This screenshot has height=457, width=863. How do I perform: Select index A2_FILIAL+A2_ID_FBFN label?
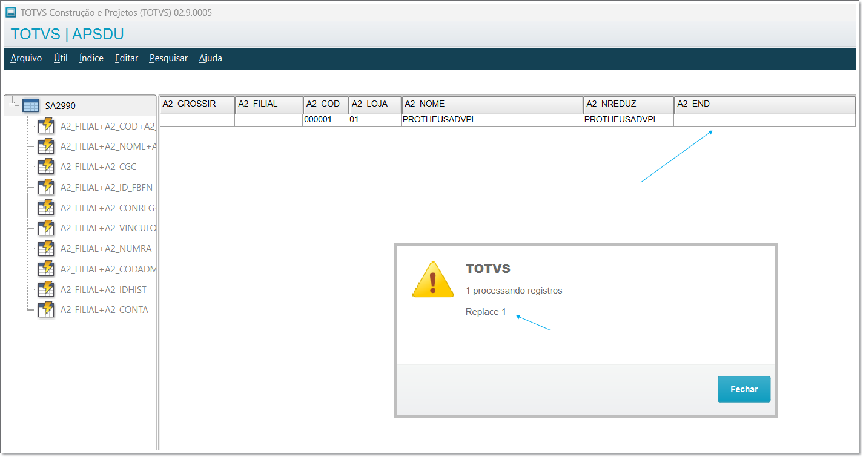pyautogui.click(x=106, y=188)
